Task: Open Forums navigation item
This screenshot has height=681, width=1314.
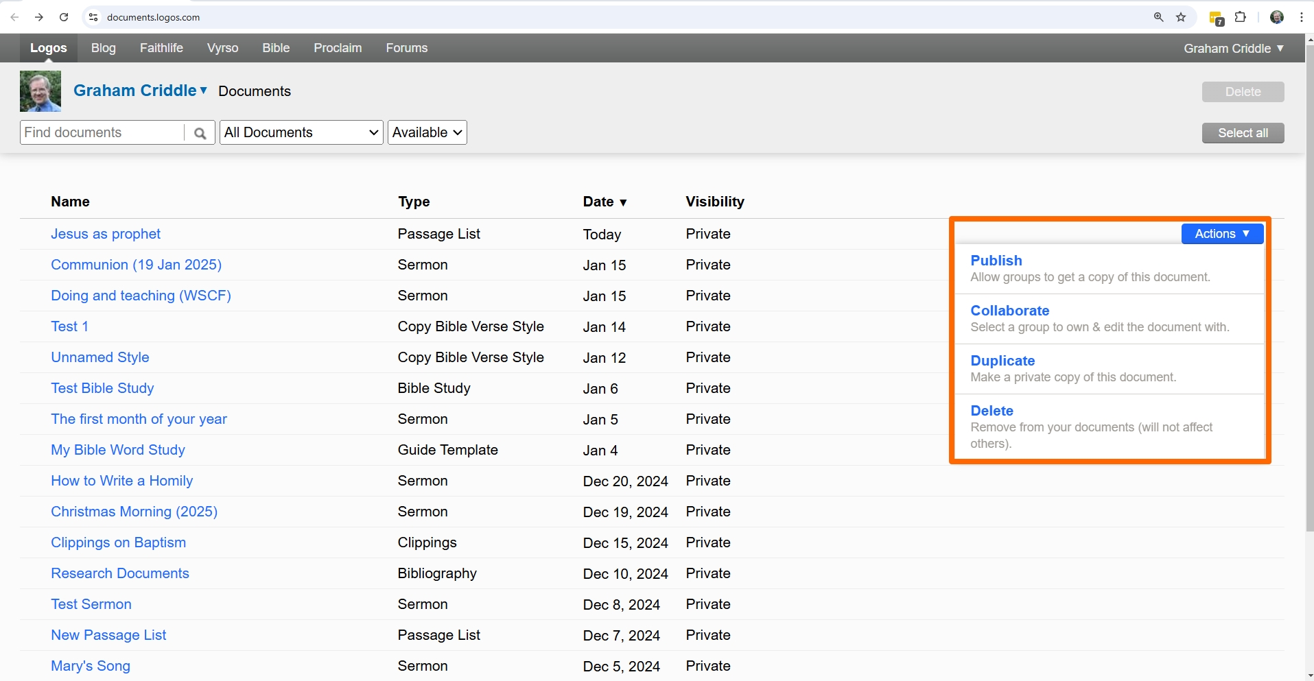Action: 407,48
